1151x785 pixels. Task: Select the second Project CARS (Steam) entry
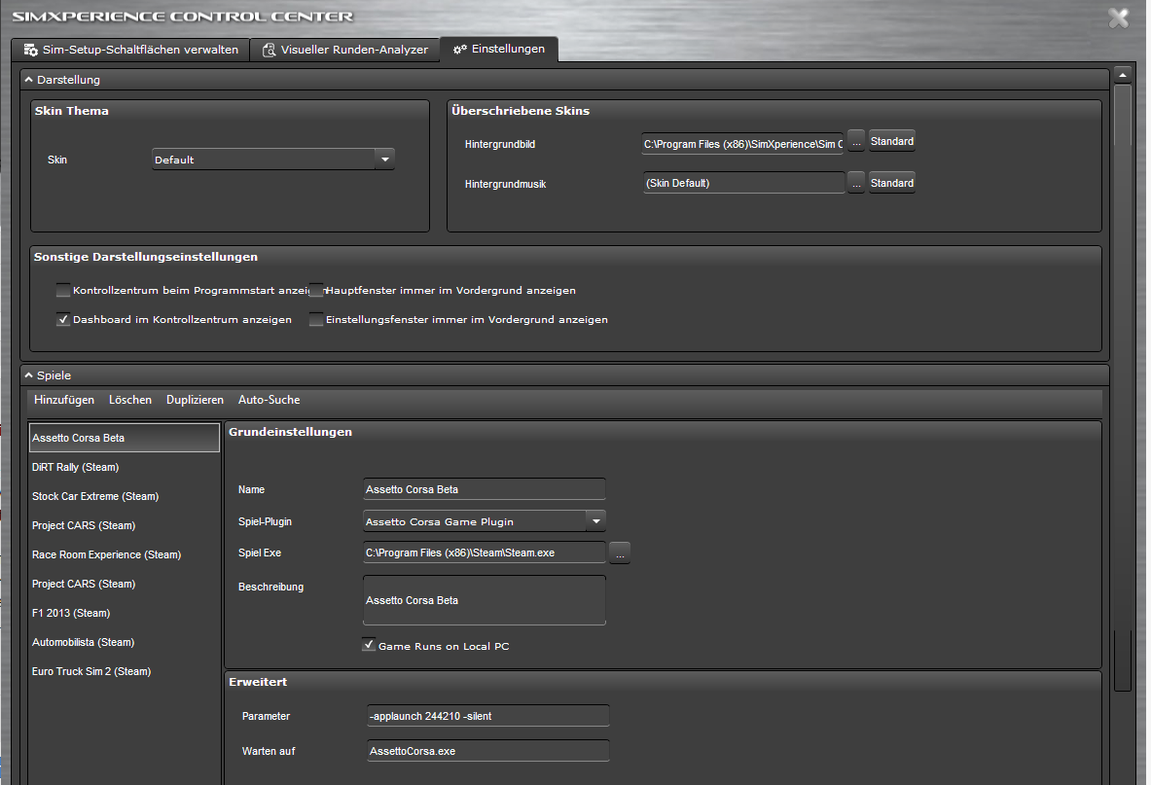point(125,584)
